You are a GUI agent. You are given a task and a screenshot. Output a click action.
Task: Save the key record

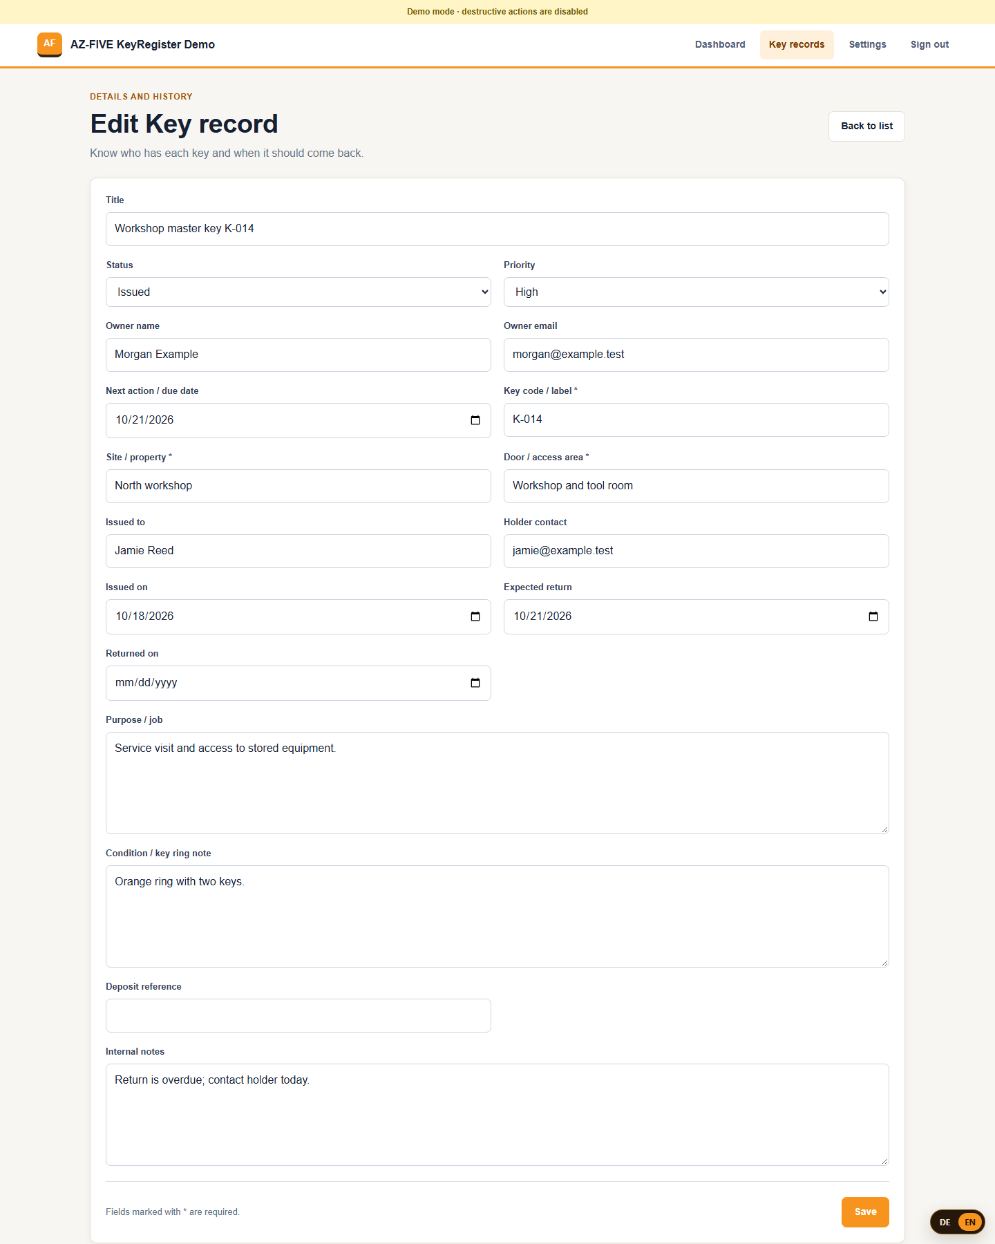(865, 1212)
